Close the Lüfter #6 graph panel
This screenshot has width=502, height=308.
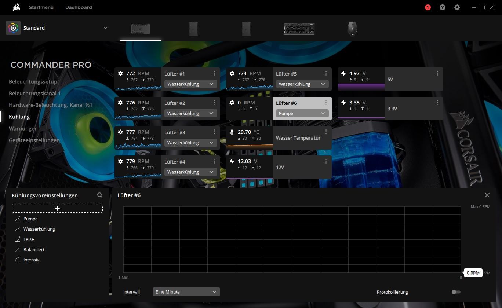click(487, 195)
